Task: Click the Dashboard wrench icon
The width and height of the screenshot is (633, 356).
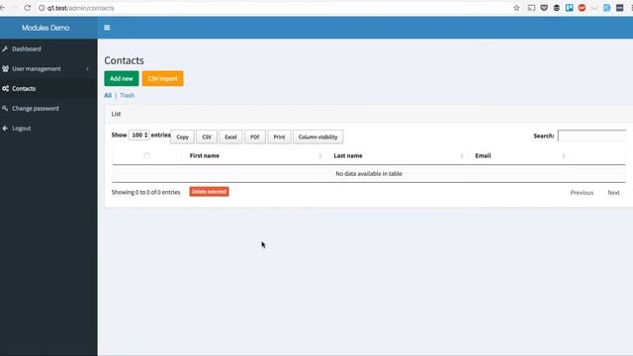Action: click(x=5, y=48)
